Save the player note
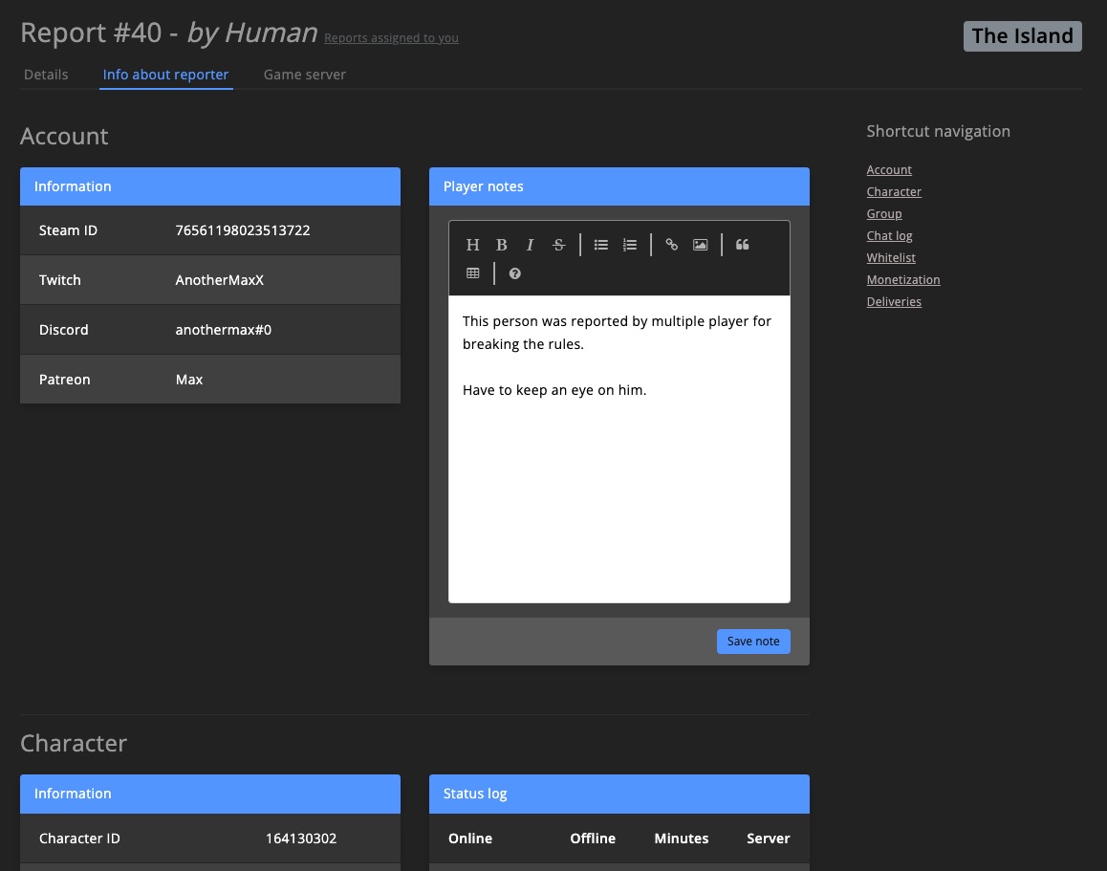The image size is (1107, 871). point(752,641)
